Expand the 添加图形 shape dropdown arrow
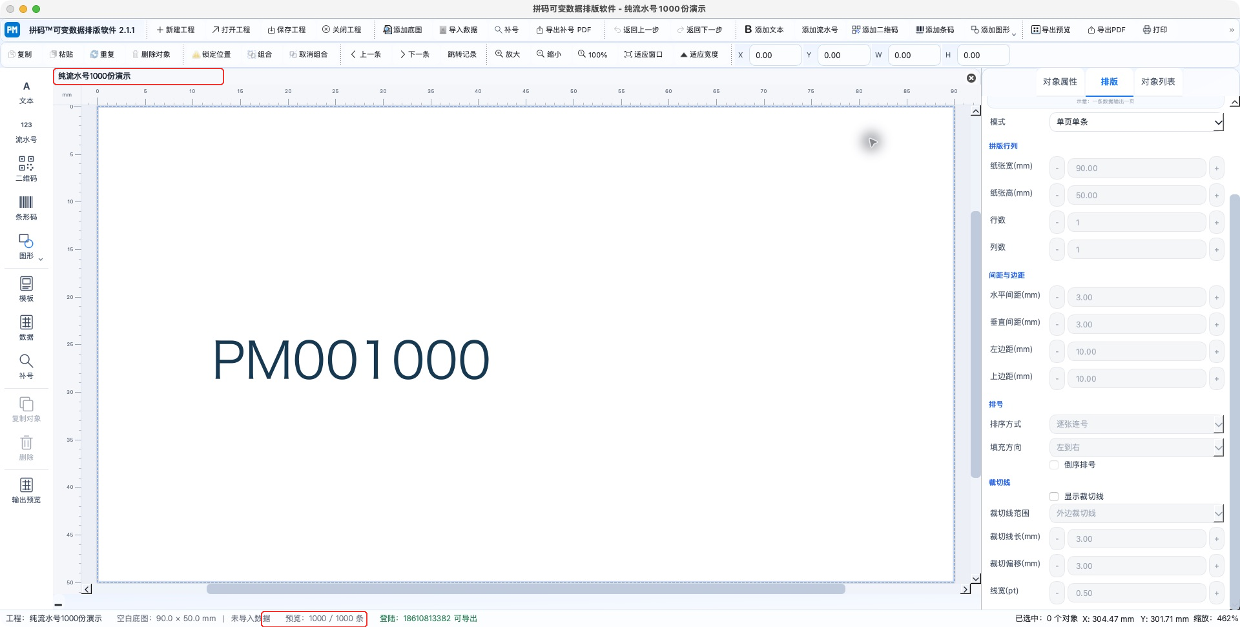This screenshot has width=1240, height=627. click(1014, 34)
